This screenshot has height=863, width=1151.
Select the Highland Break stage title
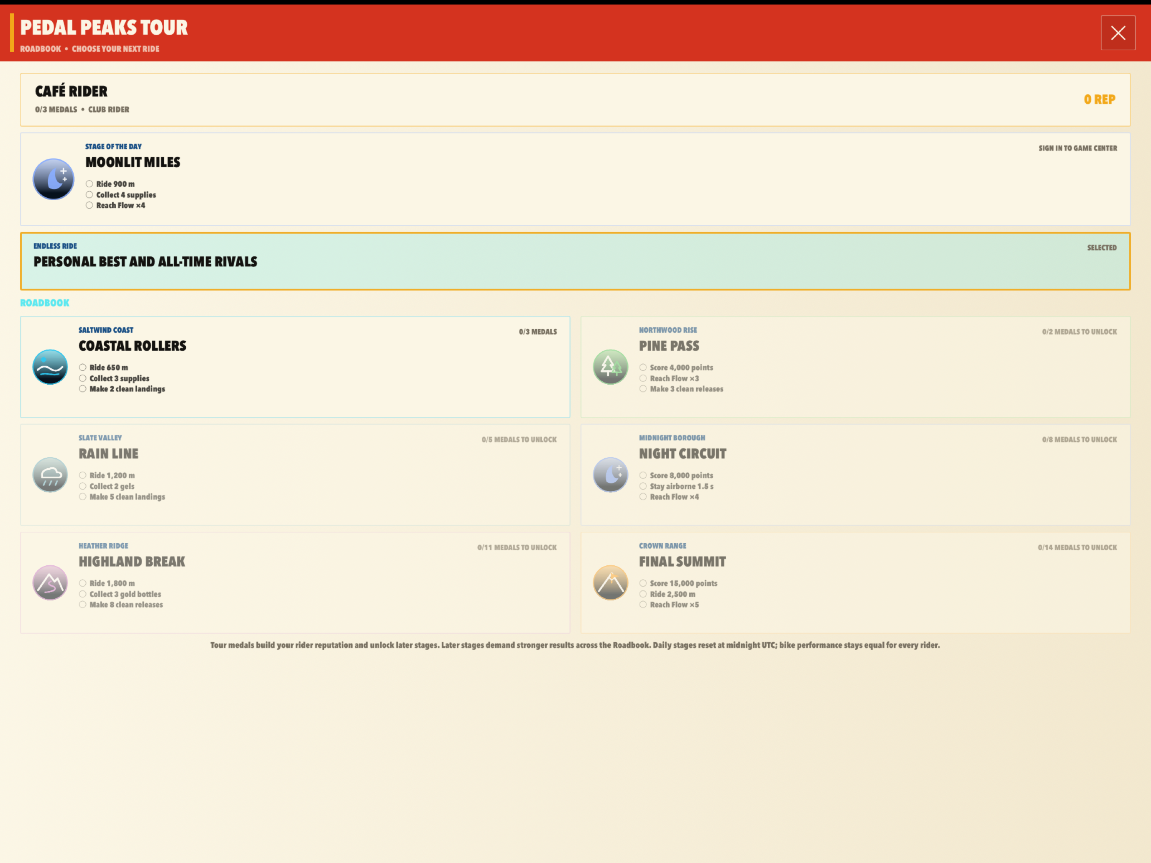[x=132, y=561]
